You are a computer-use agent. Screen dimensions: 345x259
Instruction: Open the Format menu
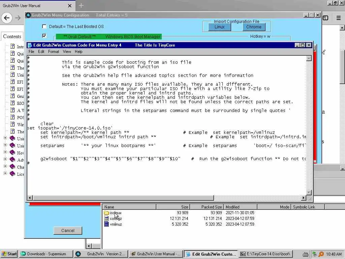click(54, 52)
